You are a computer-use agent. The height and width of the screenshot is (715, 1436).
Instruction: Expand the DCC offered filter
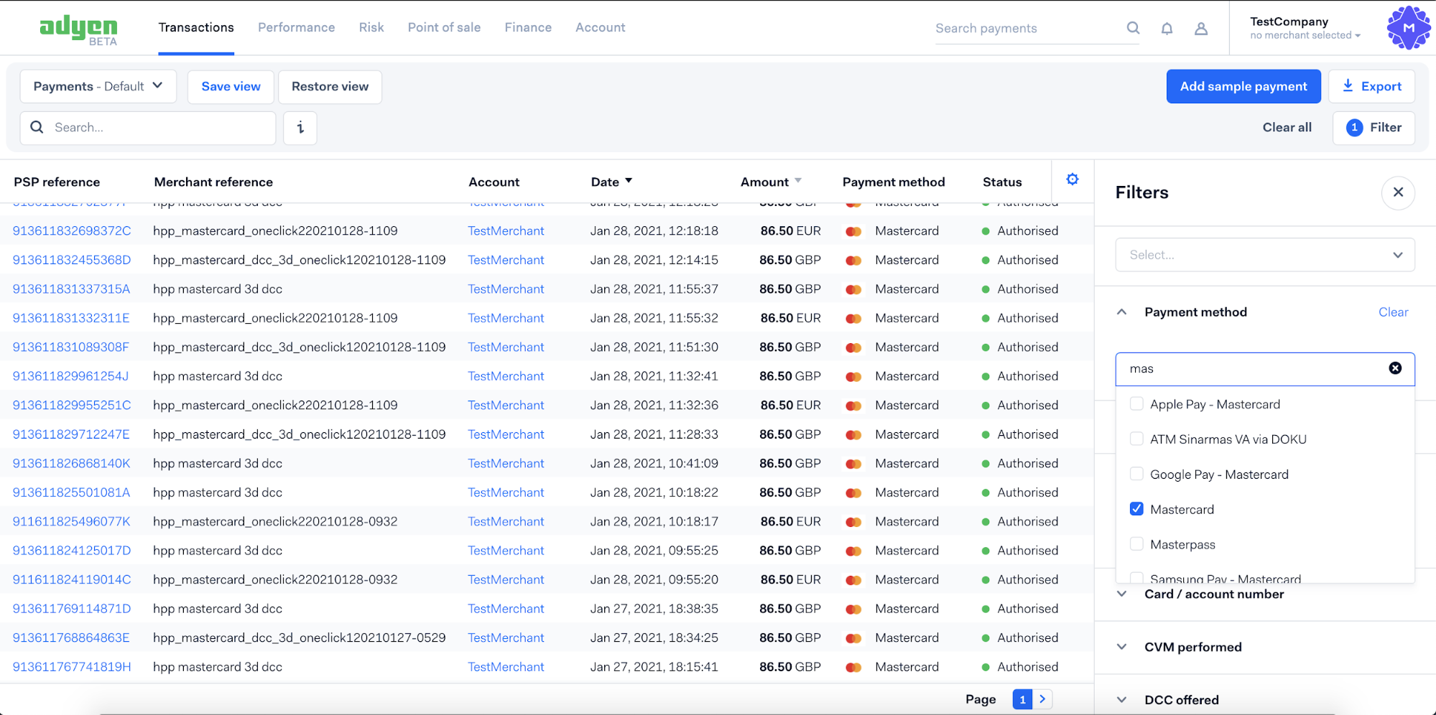tap(1121, 700)
